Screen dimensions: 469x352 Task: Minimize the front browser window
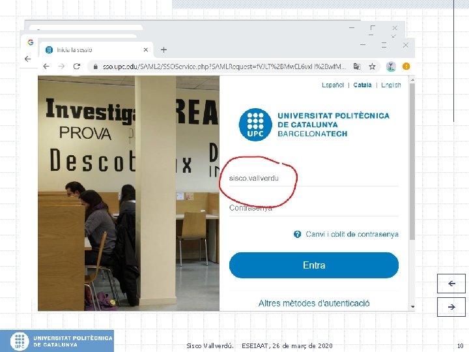(x=363, y=45)
